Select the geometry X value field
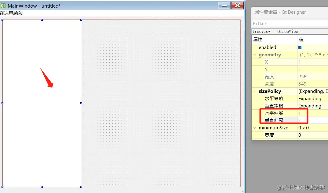The width and height of the screenshot is (328, 193). [313, 62]
